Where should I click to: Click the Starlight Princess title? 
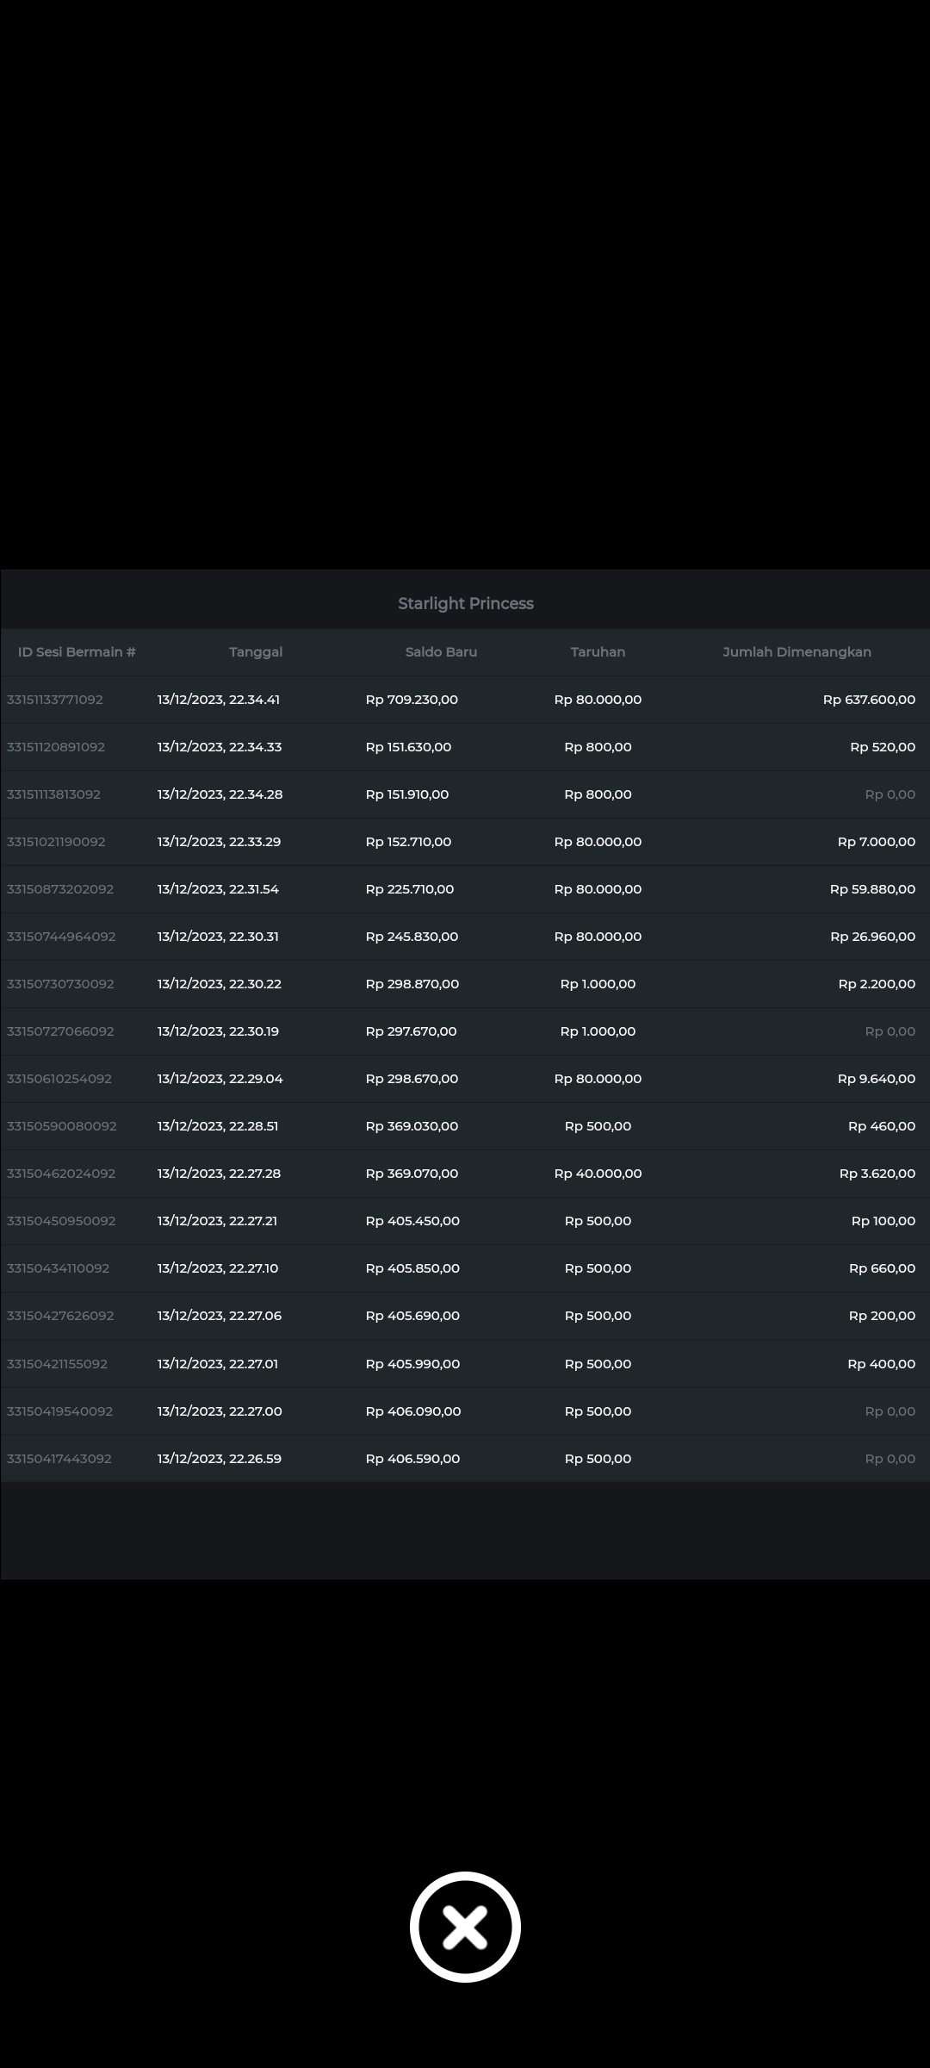click(465, 604)
